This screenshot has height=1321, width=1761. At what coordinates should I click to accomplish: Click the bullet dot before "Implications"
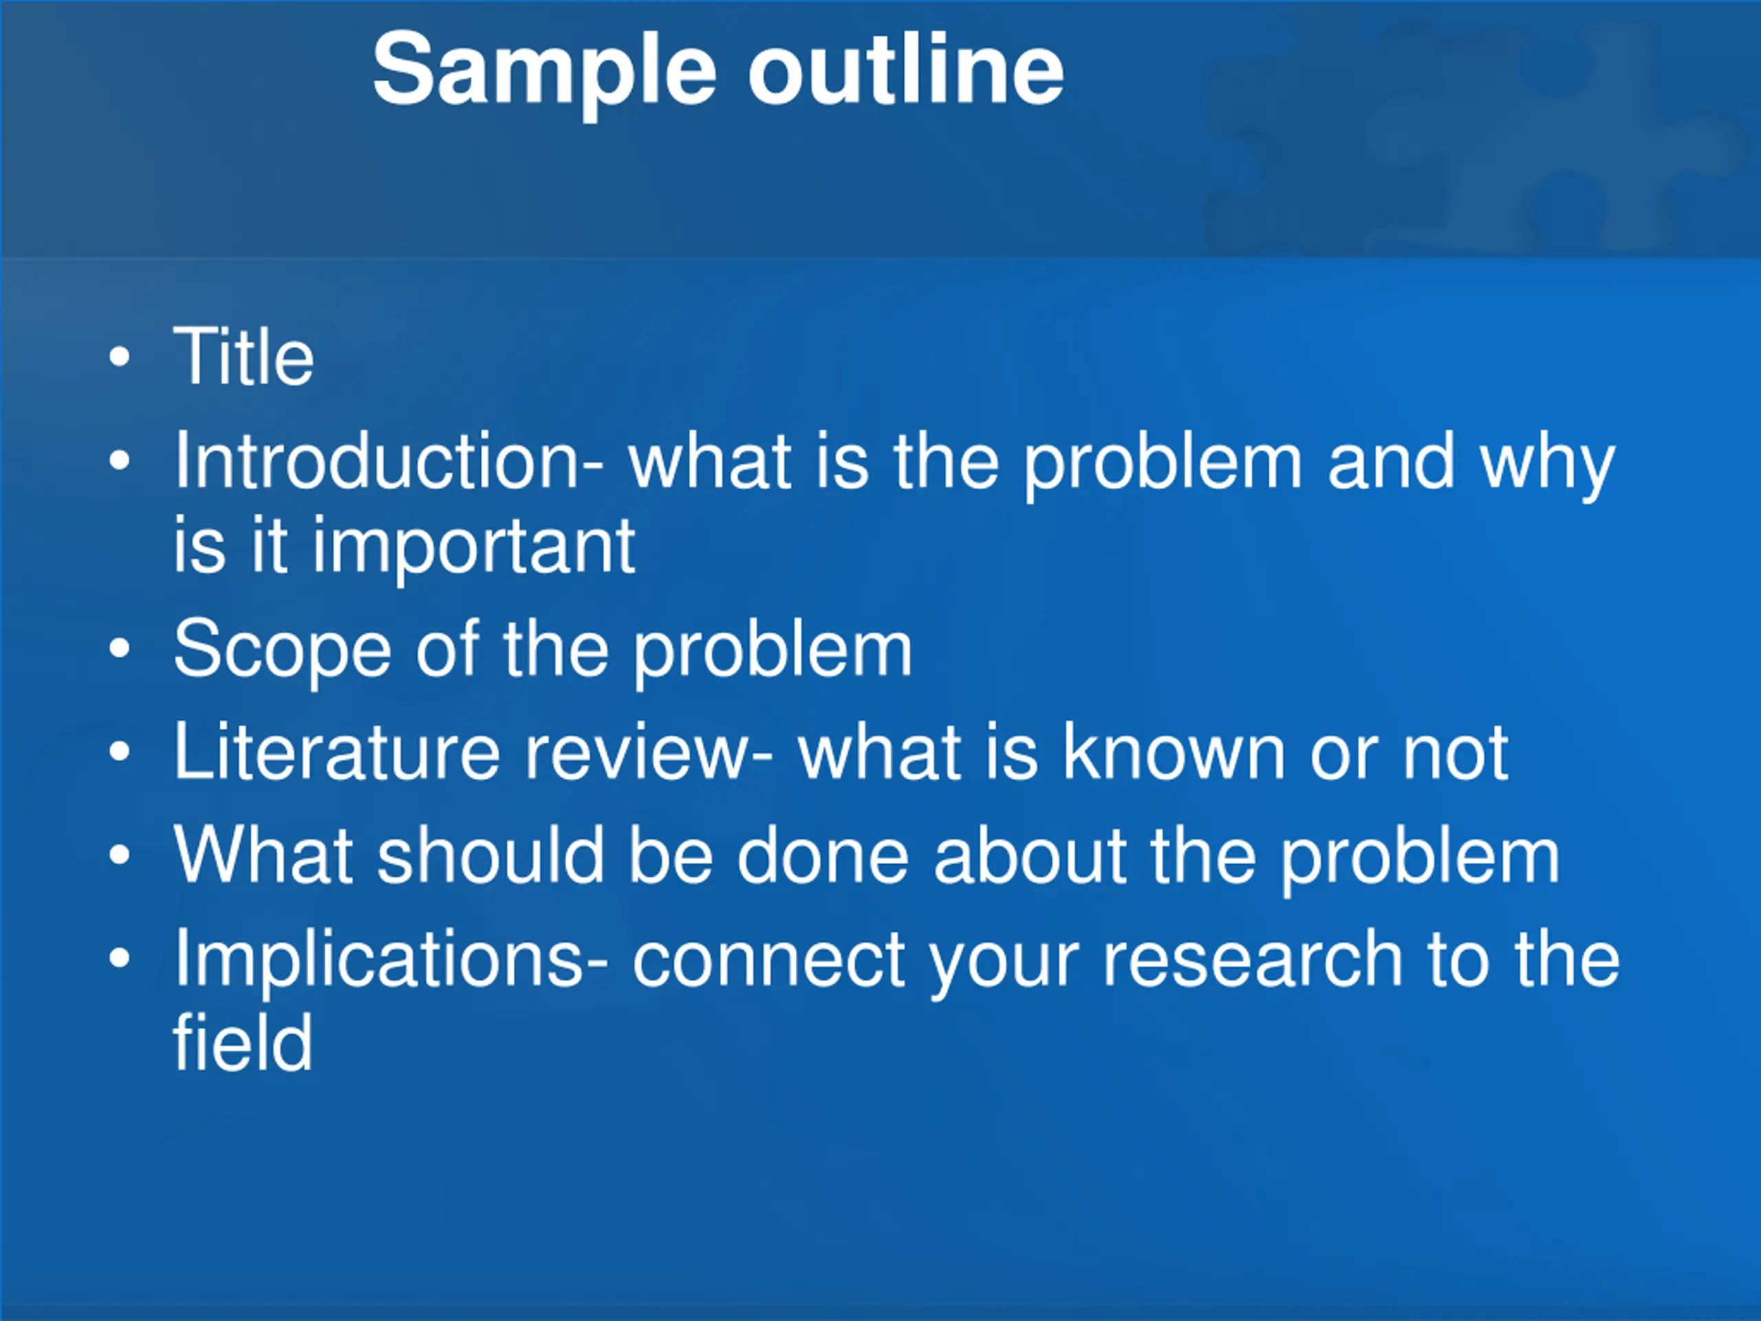[120, 958]
